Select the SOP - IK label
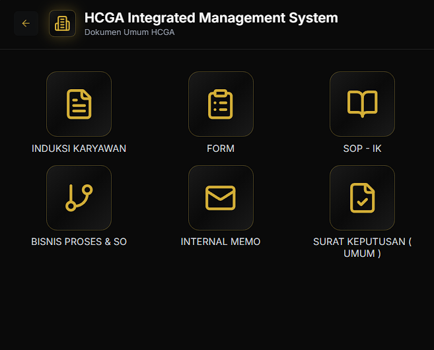434x350 pixels. (x=362, y=149)
